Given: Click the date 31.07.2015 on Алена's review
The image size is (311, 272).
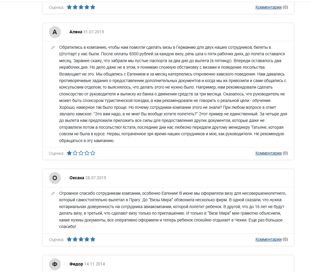Looking at the screenshot, I should tap(94, 32).
